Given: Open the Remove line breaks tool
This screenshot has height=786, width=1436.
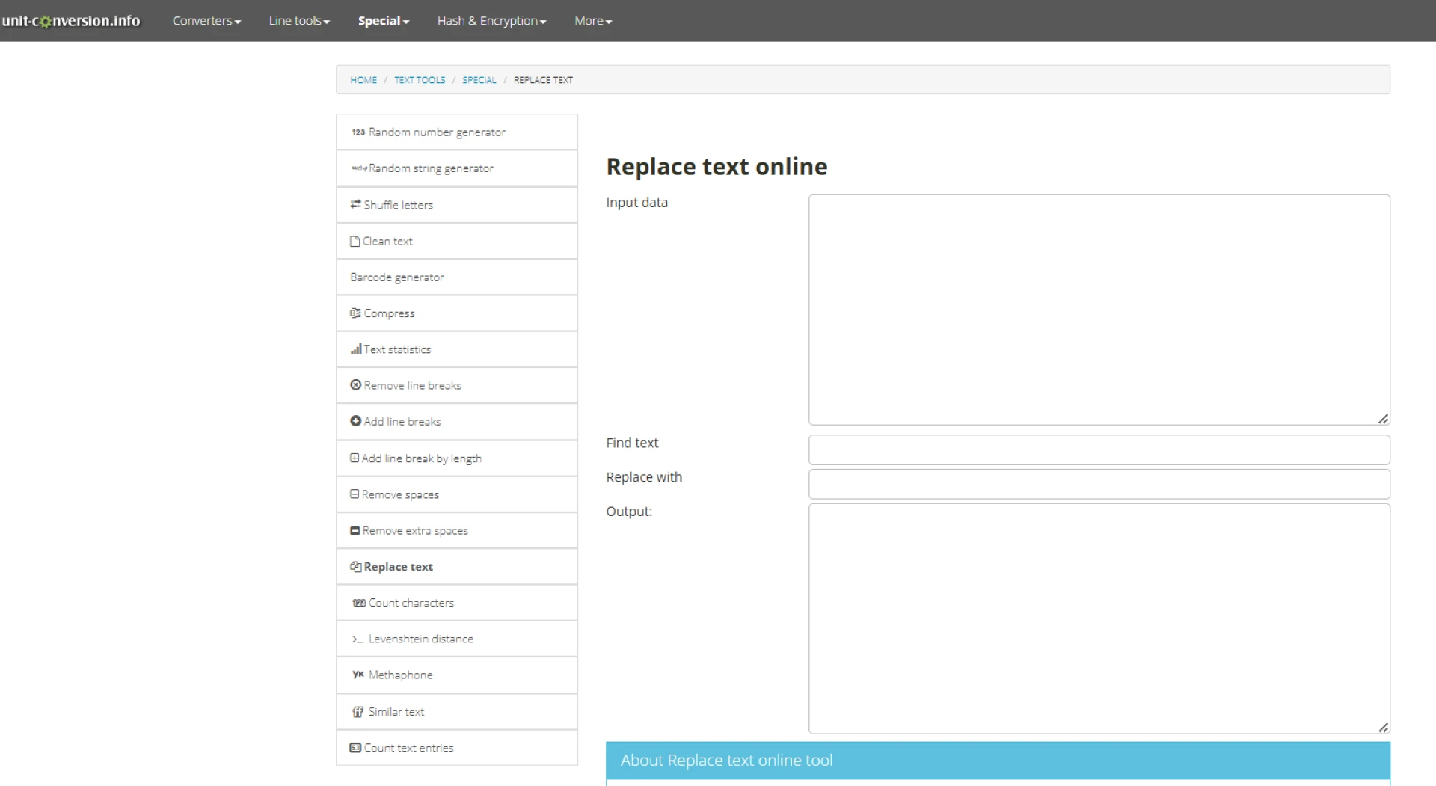Looking at the screenshot, I should pos(412,385).
